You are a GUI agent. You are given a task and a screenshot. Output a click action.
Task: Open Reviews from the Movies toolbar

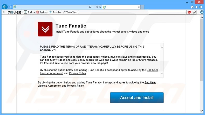point(42,12)
